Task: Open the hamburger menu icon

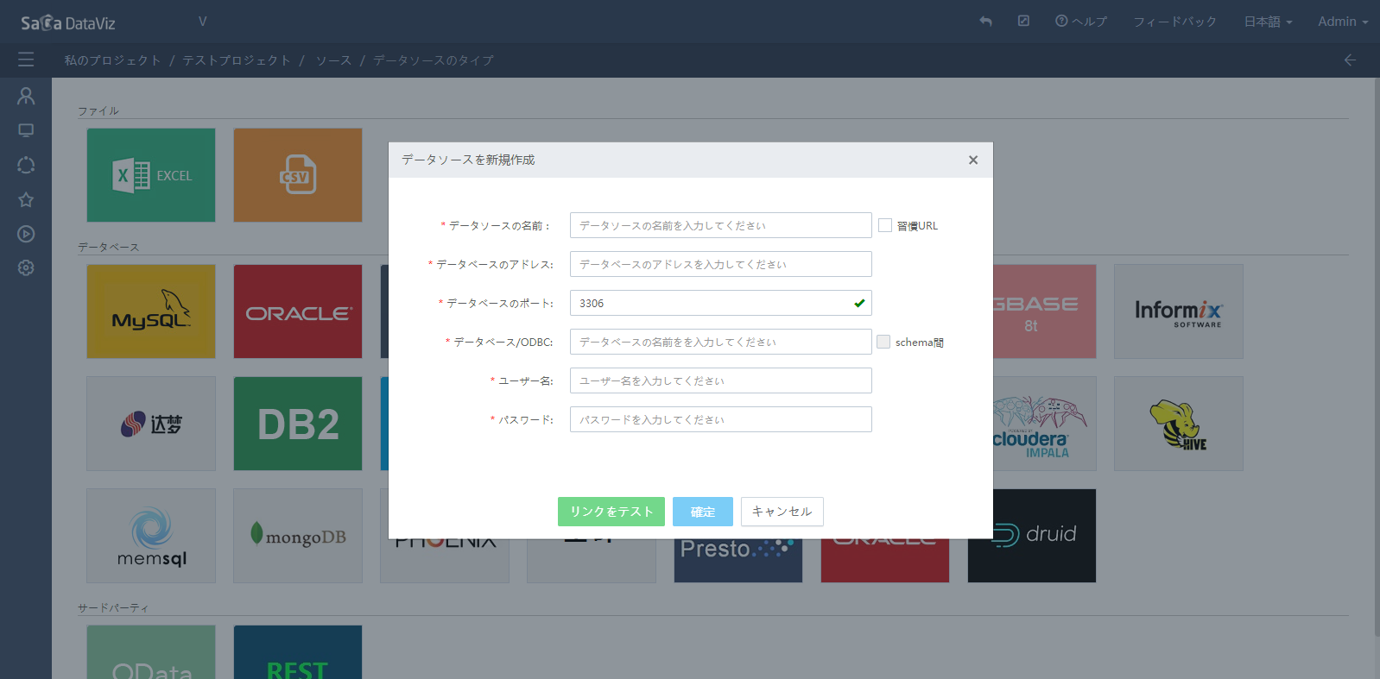Action: point(26,60)
